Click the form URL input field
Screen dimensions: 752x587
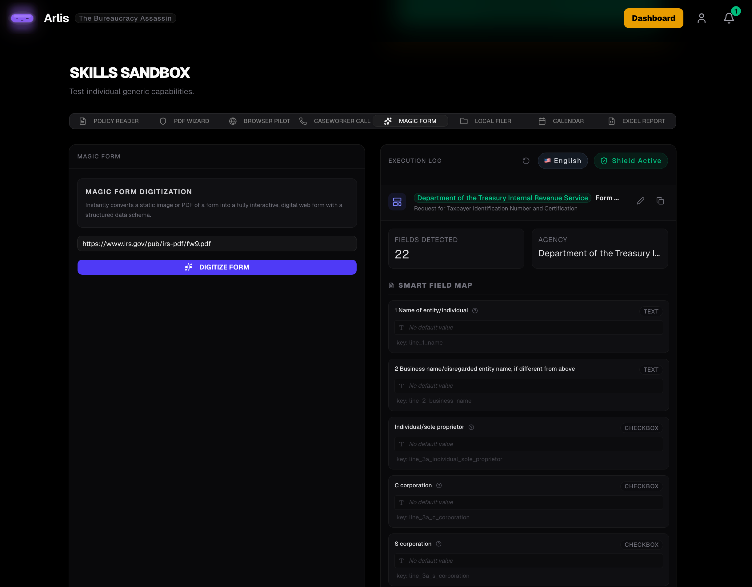pyautogui.click(x=217, y=244)
